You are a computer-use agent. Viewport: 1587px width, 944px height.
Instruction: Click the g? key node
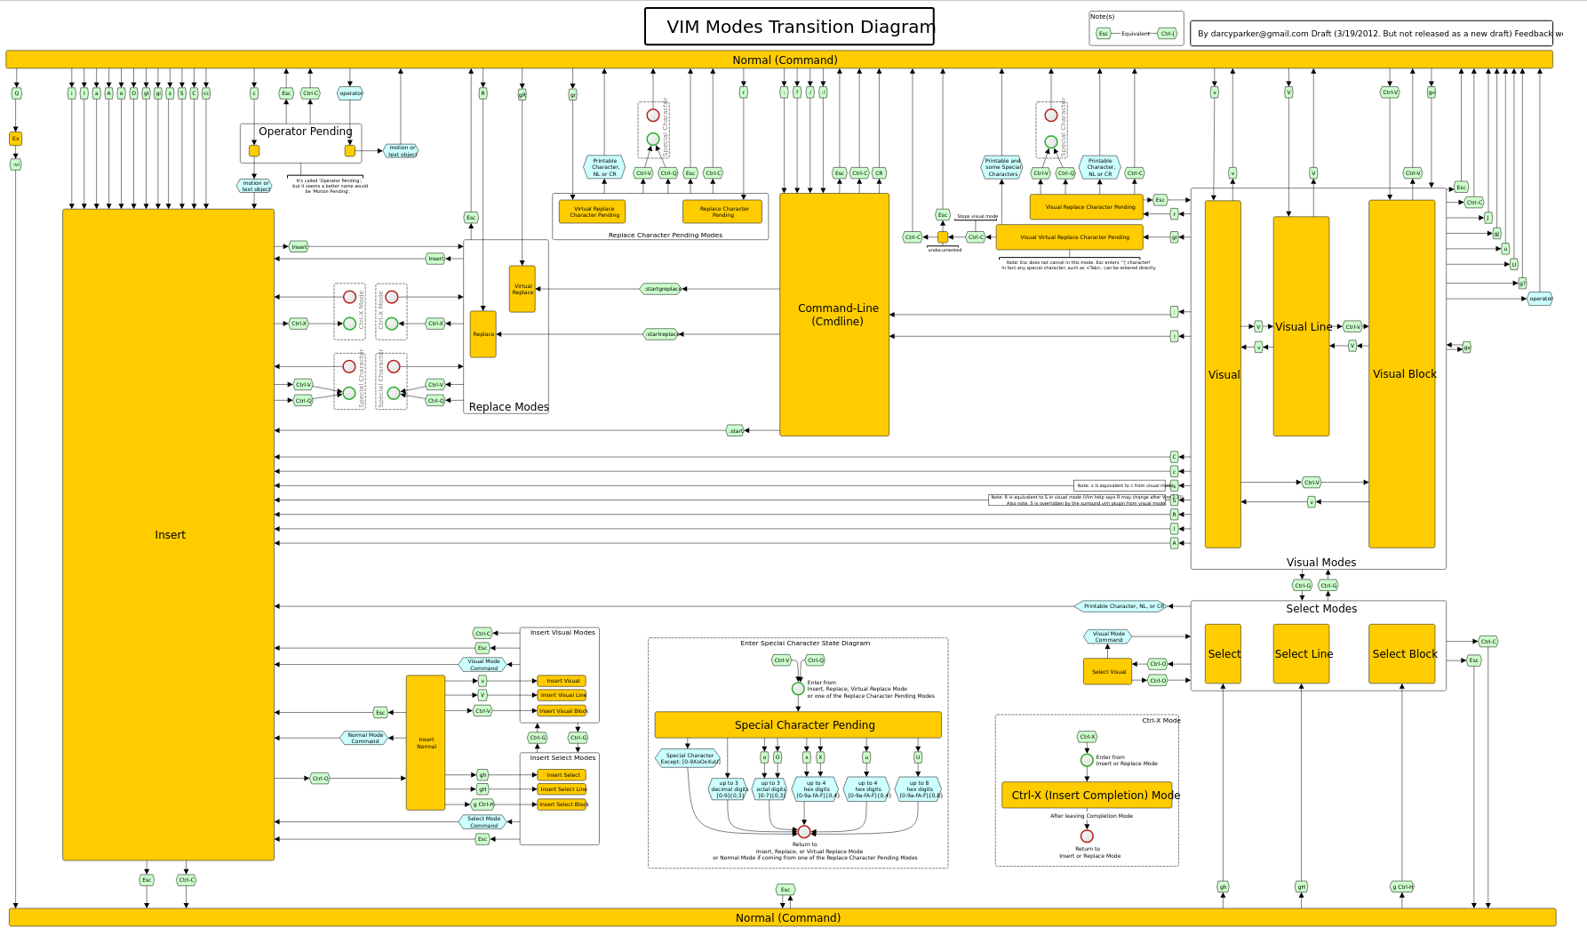click(x=1521, y=284)
